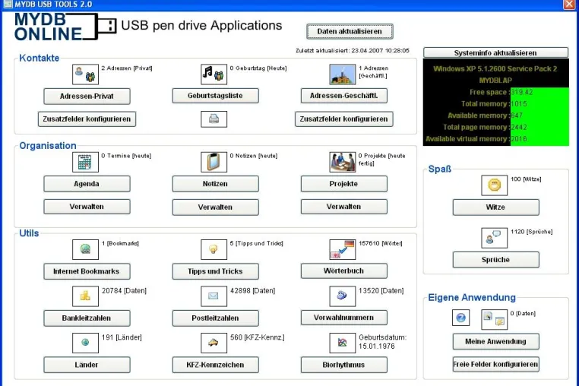Click the envelope icon above Postleitzahlen
The height and width of the screenshot is (386, 579).
pyautogui.click(x=214, y=296)
